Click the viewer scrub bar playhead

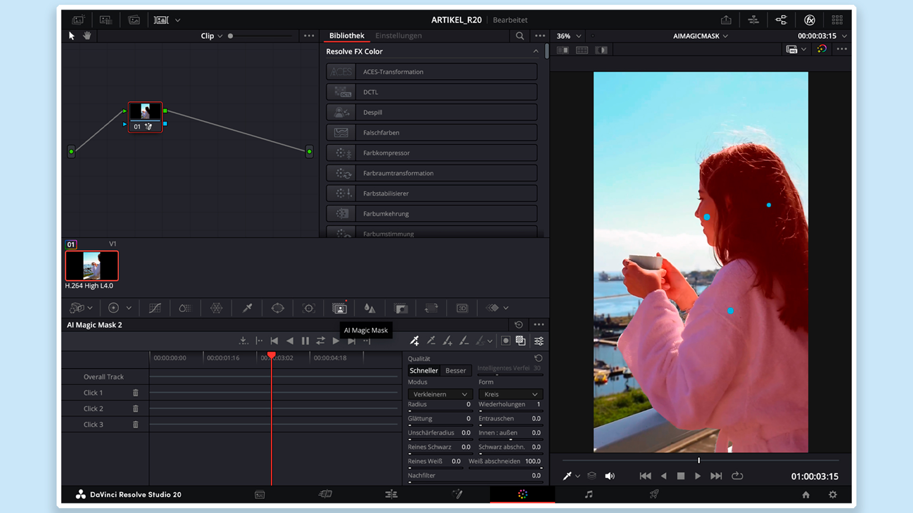pos(699,460)
